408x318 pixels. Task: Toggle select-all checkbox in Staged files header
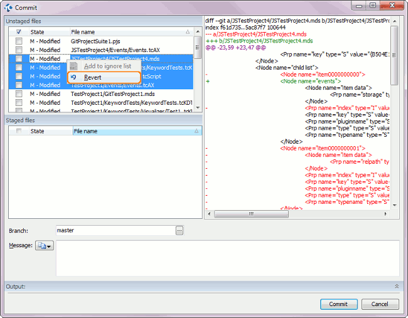click(x=19, y=131)
